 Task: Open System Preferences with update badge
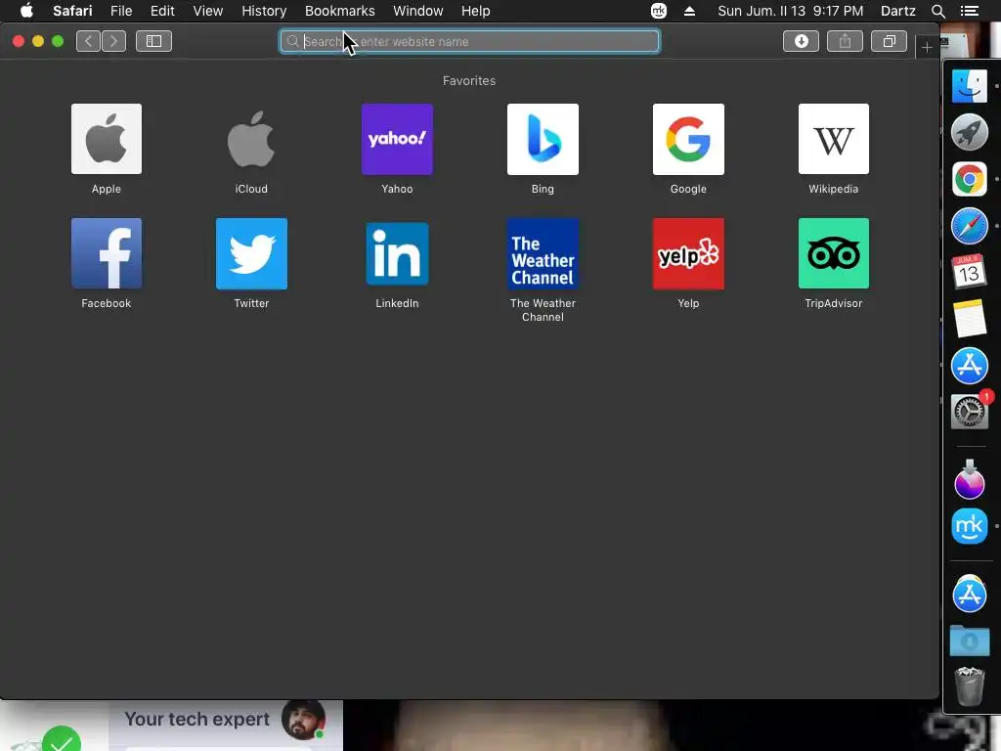click(x=970, y=412)
